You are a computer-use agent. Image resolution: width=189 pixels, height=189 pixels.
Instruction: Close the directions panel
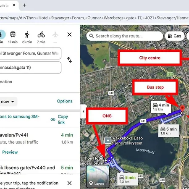pyautogui.click(x=69, y=34)
